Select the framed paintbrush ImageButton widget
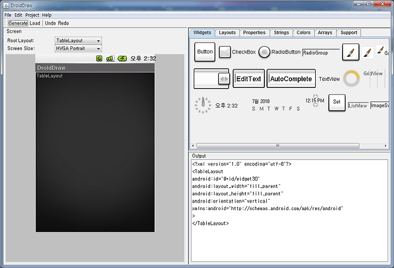 click(351, 52)
